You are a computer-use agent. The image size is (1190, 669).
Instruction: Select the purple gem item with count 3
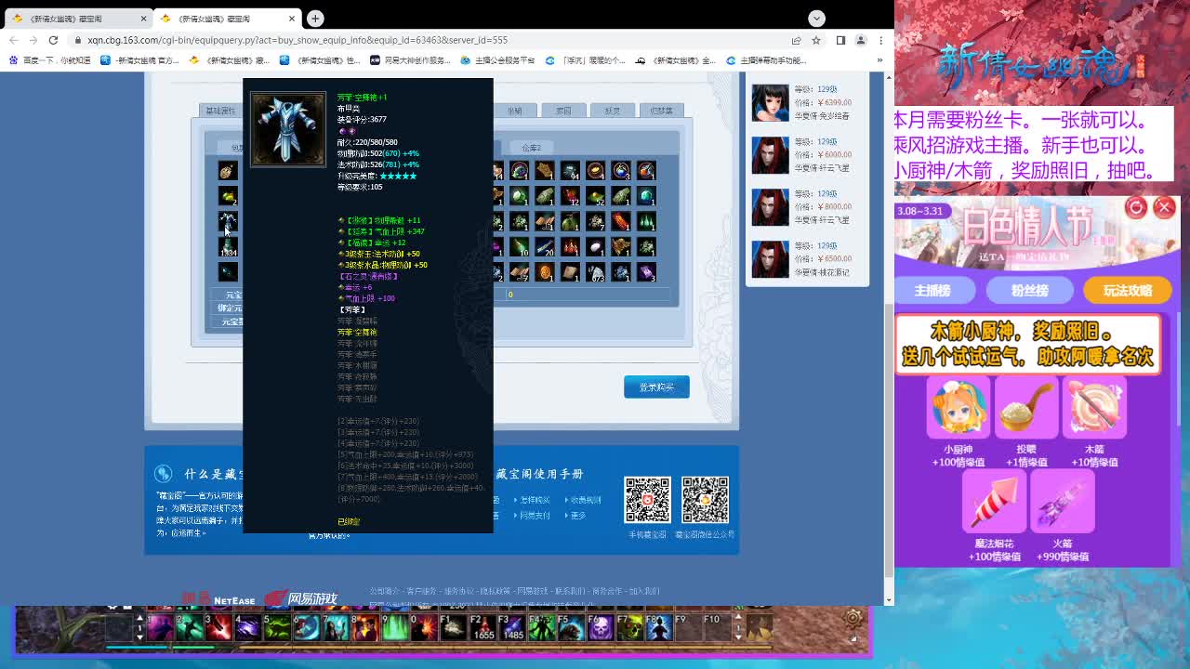[x=646, y=272]
